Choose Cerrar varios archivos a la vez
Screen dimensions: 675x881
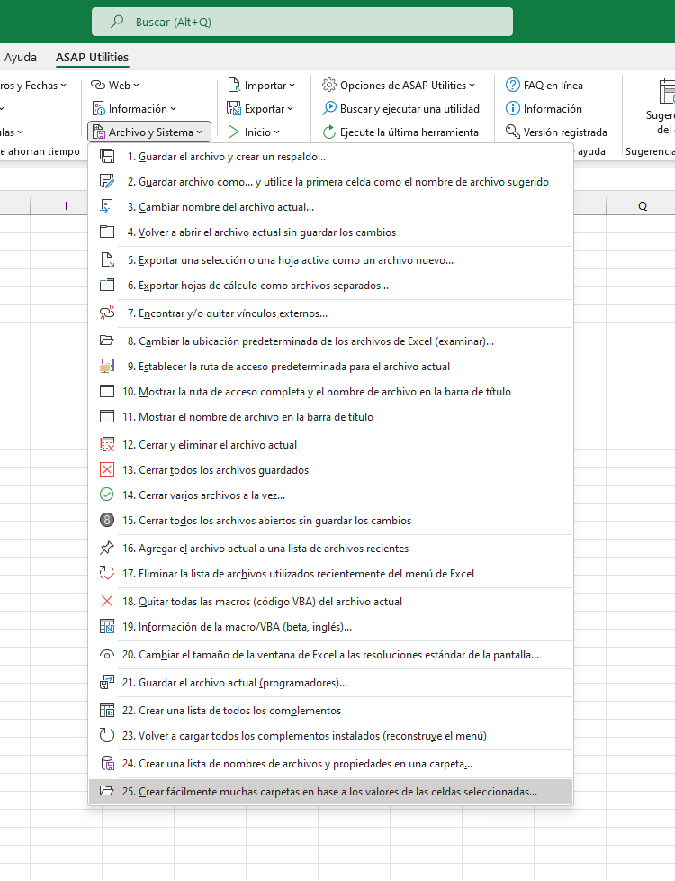(331, 495)
